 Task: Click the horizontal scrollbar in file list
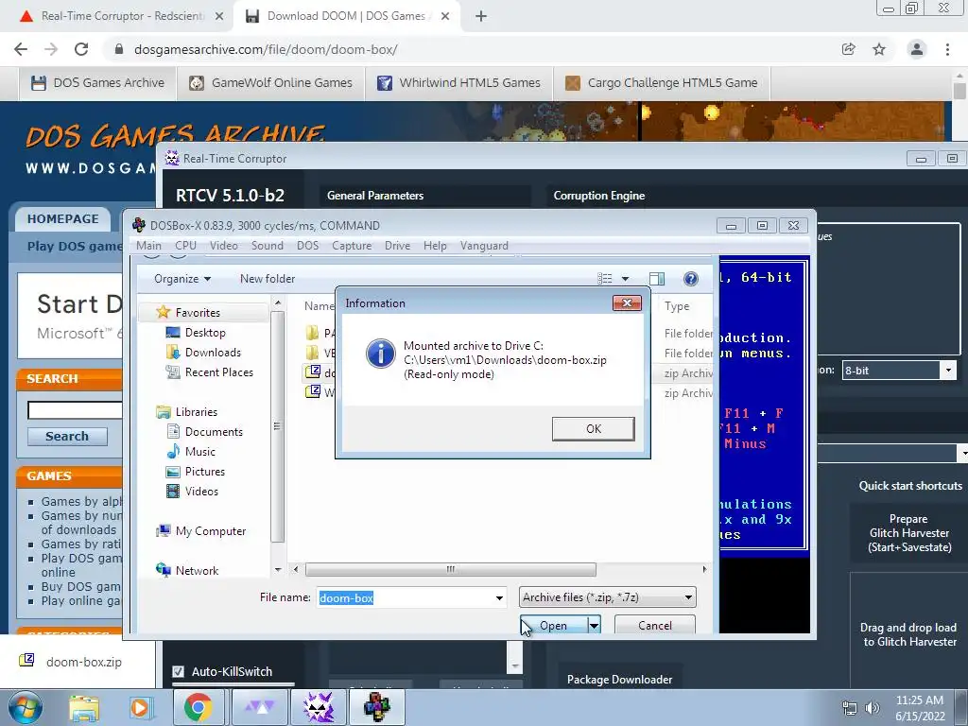click(451, 568)
